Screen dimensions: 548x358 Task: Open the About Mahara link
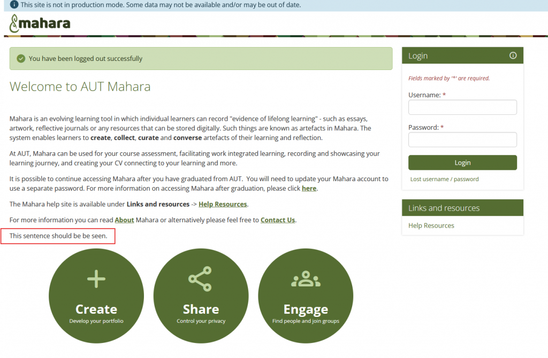point(124,220)
